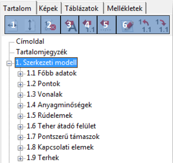Expand the 1.9 Terhek node
Viewport: 173px width, 163px height.
coord(20,158)
